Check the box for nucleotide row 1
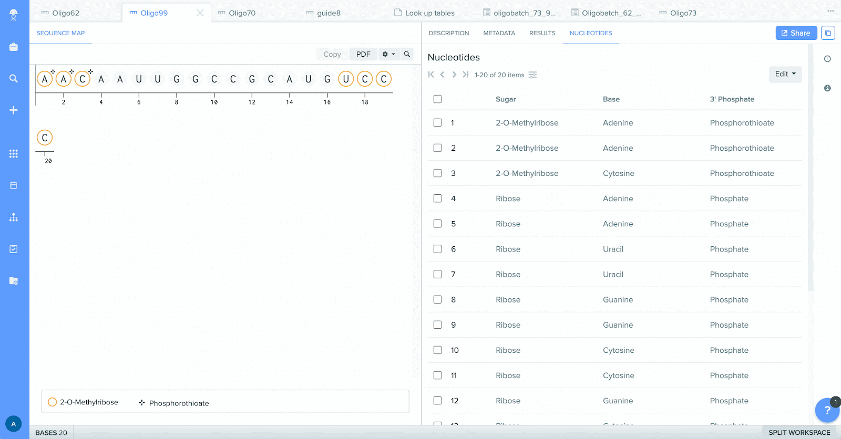The height and width of the screenshot is (439, 841). 437,122
